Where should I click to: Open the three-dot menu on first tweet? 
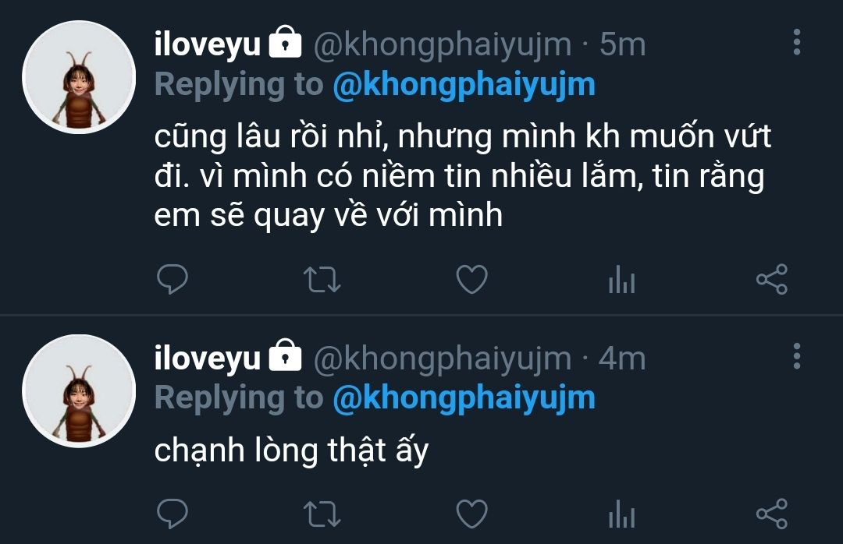point(797,42)
